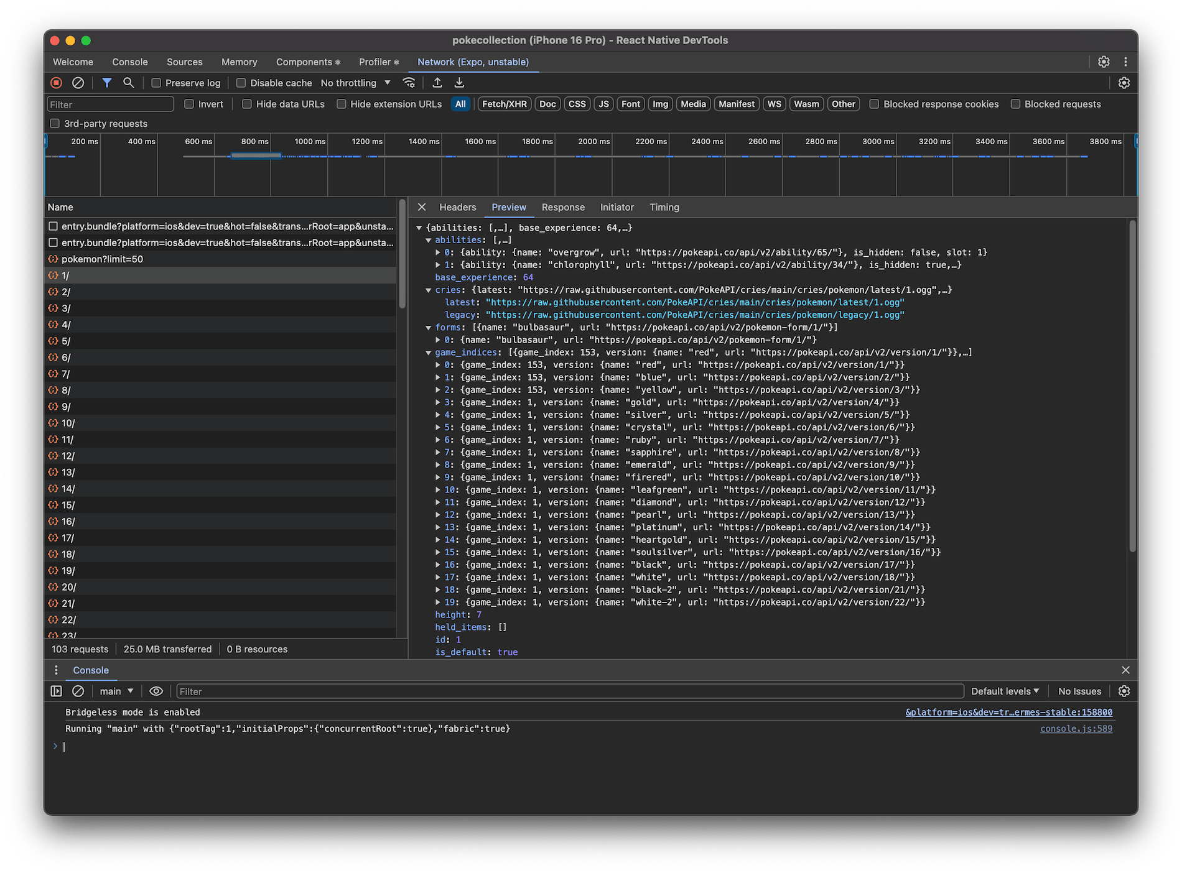Screen dimensions: 1182x873
Task: Clear the network log
Action: click(78, 83)
